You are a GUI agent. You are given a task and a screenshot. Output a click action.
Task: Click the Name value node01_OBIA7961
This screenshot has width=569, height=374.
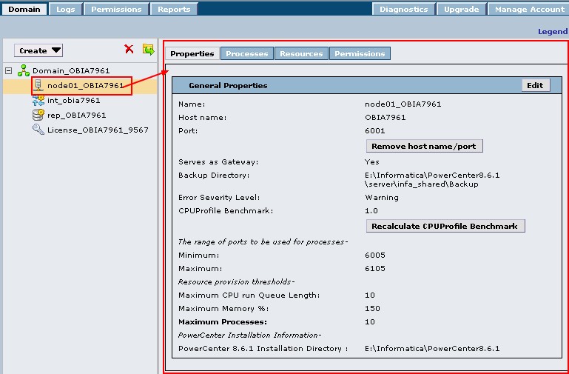(x=403, y=104)
